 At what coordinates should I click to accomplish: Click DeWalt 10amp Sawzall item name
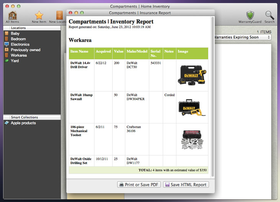(81, 97)
